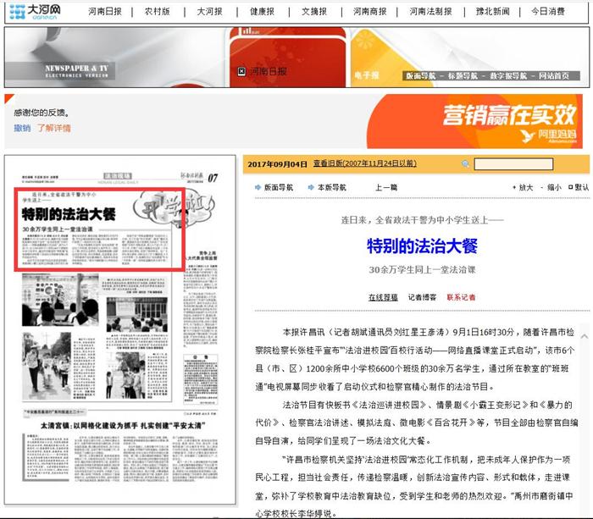Click the subtitle 30余万学生同上一堂法治课
The height and width of the screenshot is (519, 593).
tap(422, 269)
